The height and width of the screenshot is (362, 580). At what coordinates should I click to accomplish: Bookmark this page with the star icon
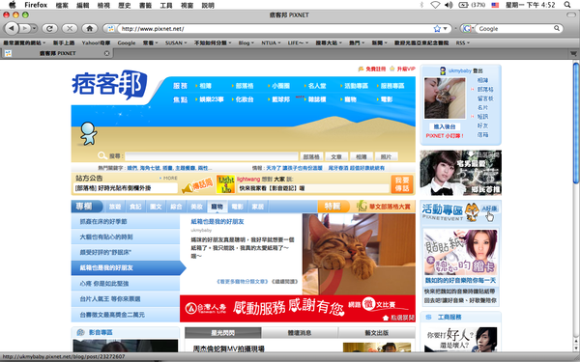[437, 28]
